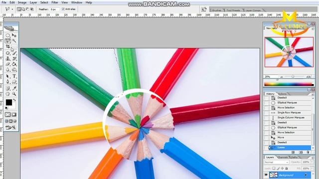Image resolution: width=319 pixels, height=179 pixels.
Task: Select the Custom Shape tool
Action: 14,82
